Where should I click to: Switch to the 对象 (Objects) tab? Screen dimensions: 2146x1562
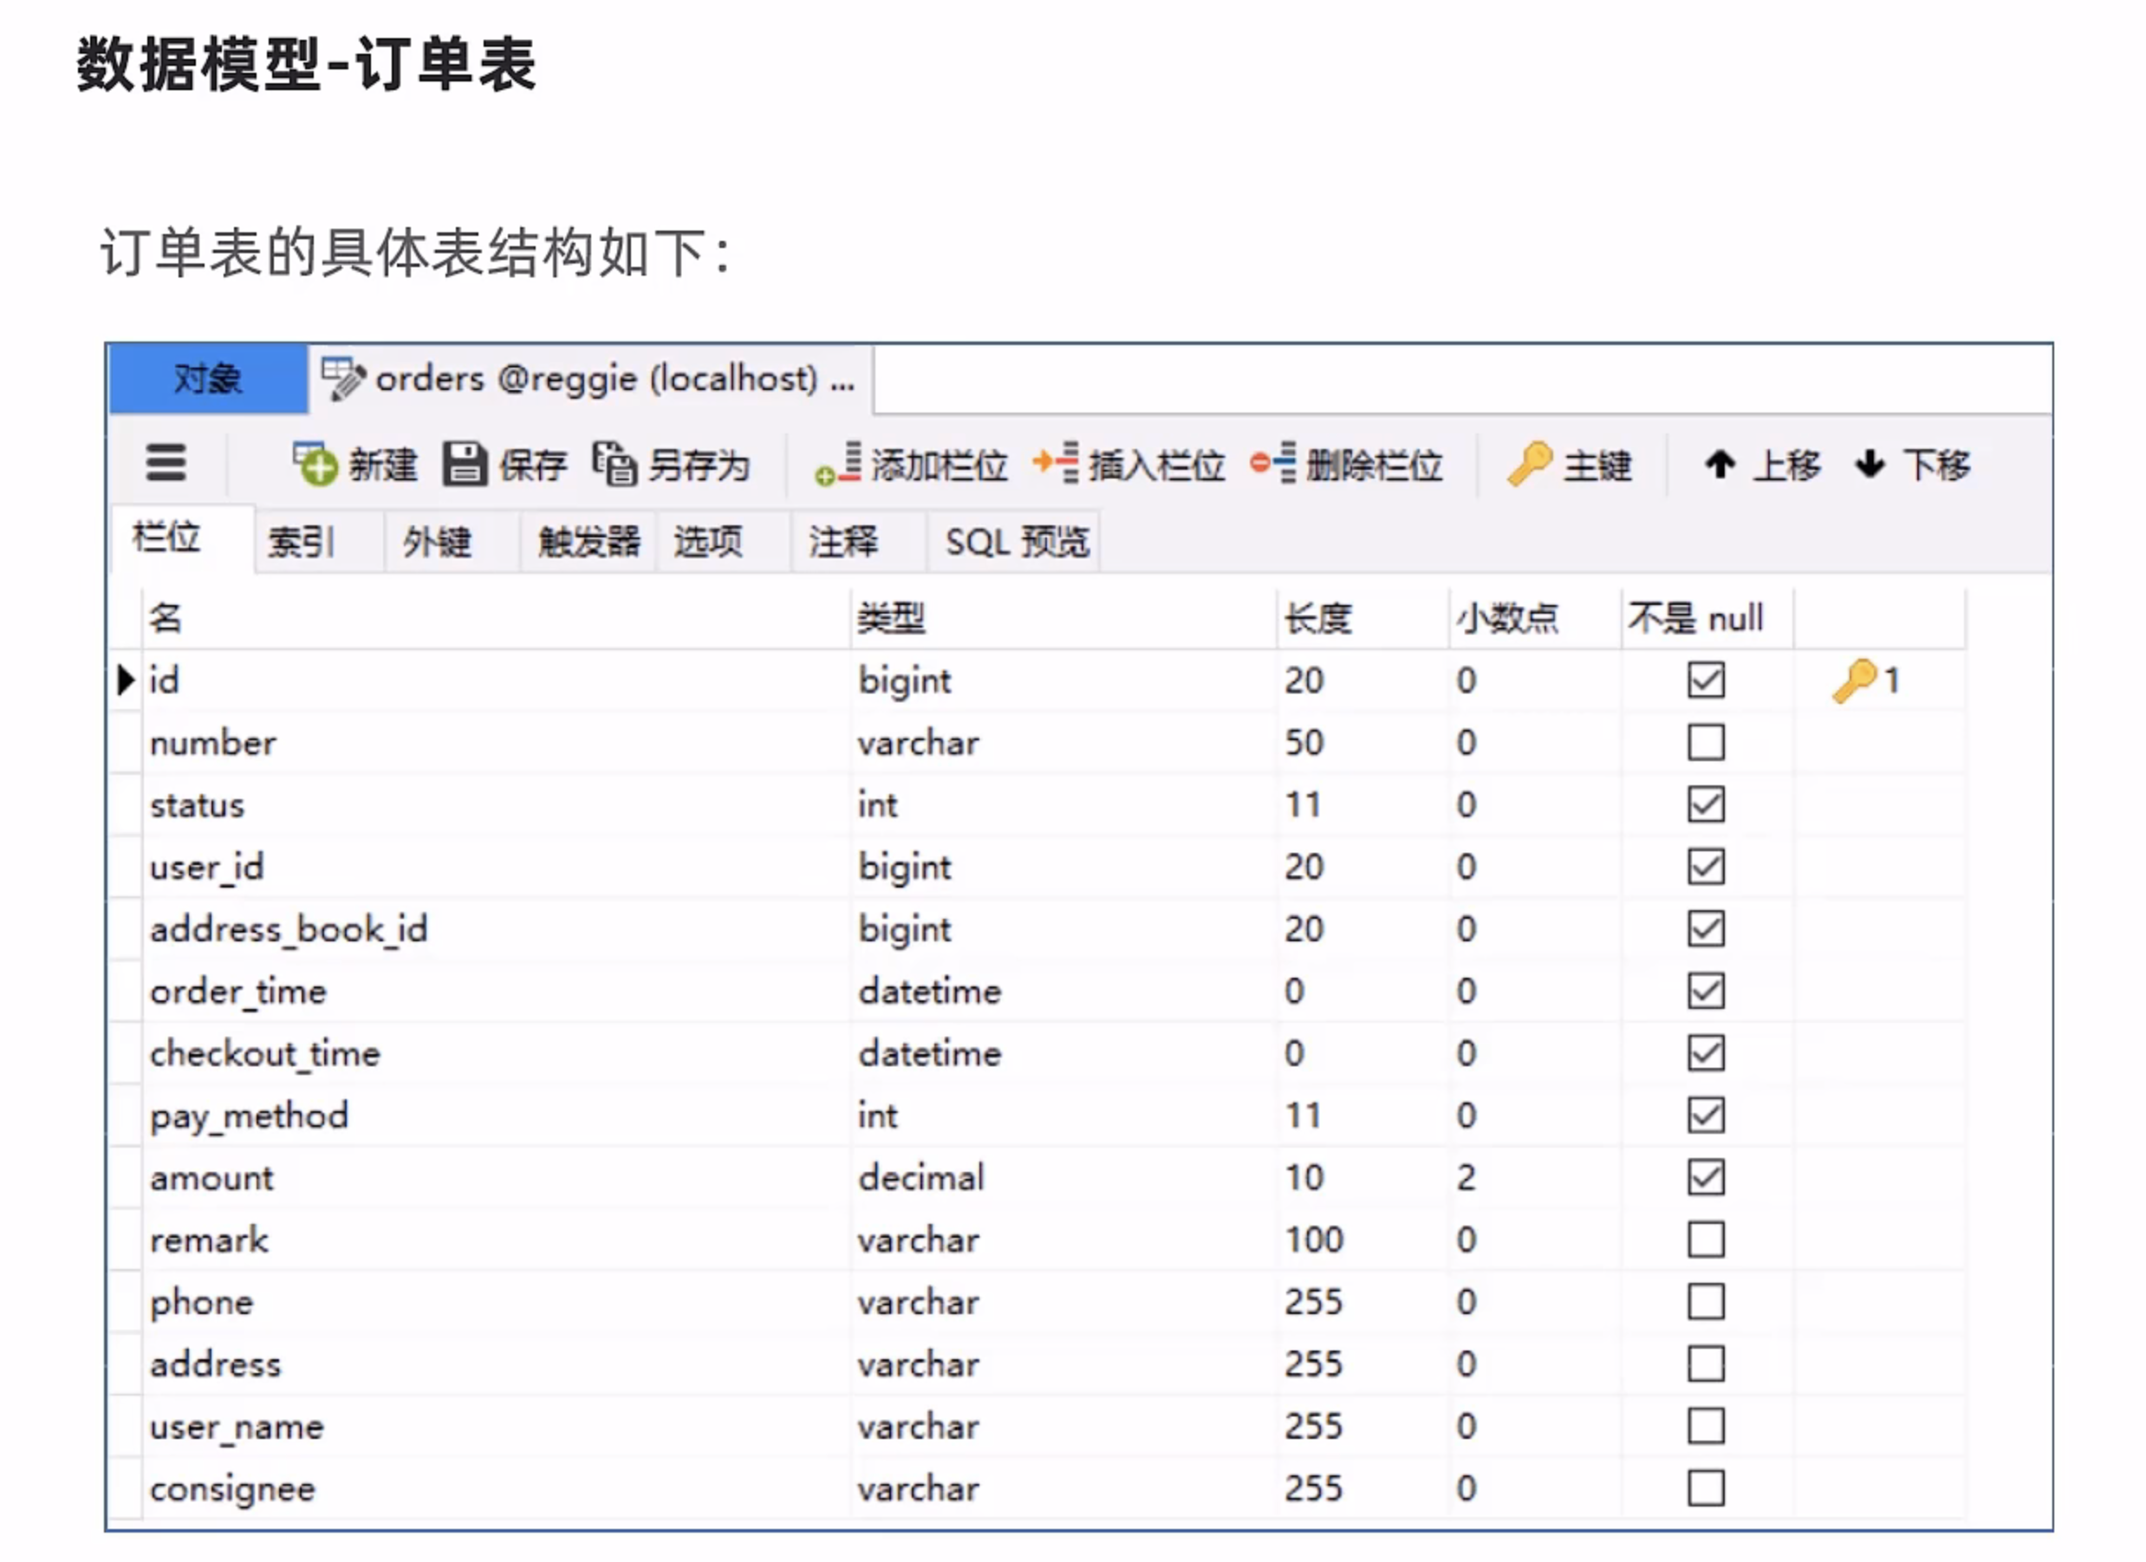pos(207,380)
